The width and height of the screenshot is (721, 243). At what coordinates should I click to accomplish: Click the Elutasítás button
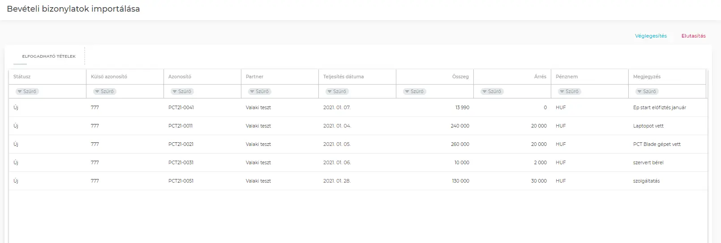click(693, 36)
